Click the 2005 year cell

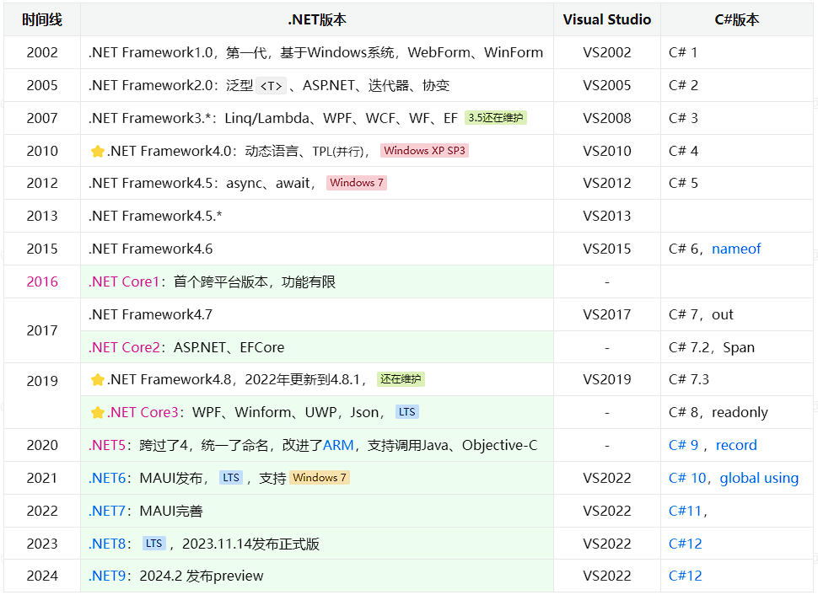point(42,85)
